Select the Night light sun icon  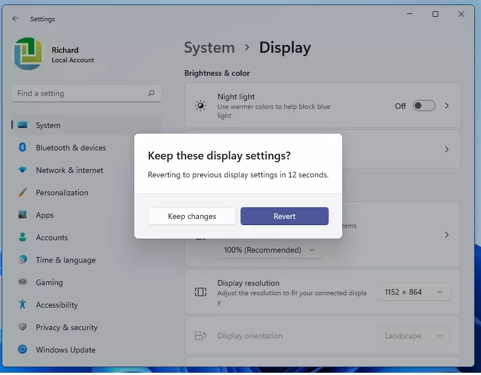click(201, 106)
